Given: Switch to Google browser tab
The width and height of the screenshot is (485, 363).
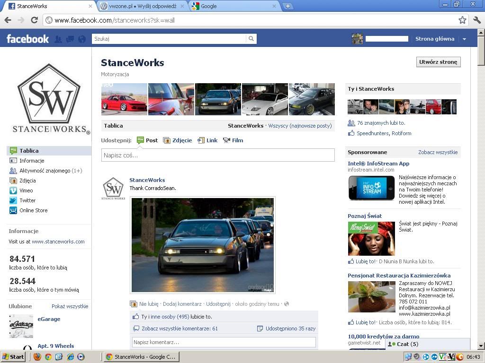Looking at the screenshot, I should click(234, 6).
